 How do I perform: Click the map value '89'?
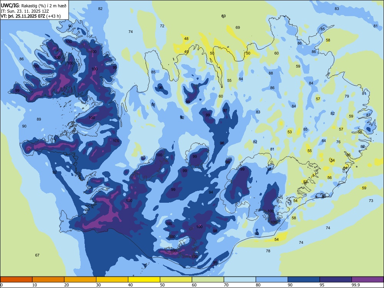point(39,119)
